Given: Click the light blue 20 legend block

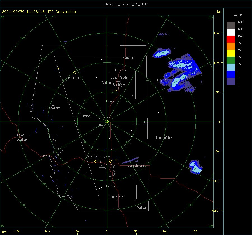Looking at the screenshot, I should click(231, 67).
